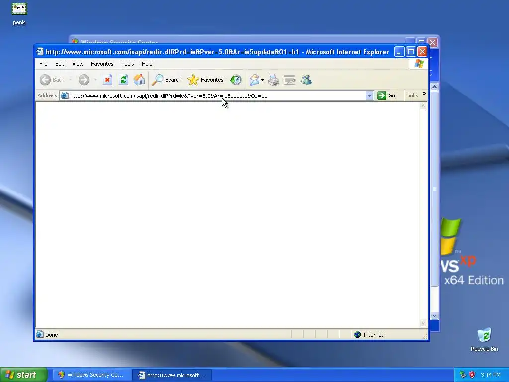The height and width of the screenshot is (382, 509).
Task: Click the Edit page toolbar icon
Action: coord(290,80)
